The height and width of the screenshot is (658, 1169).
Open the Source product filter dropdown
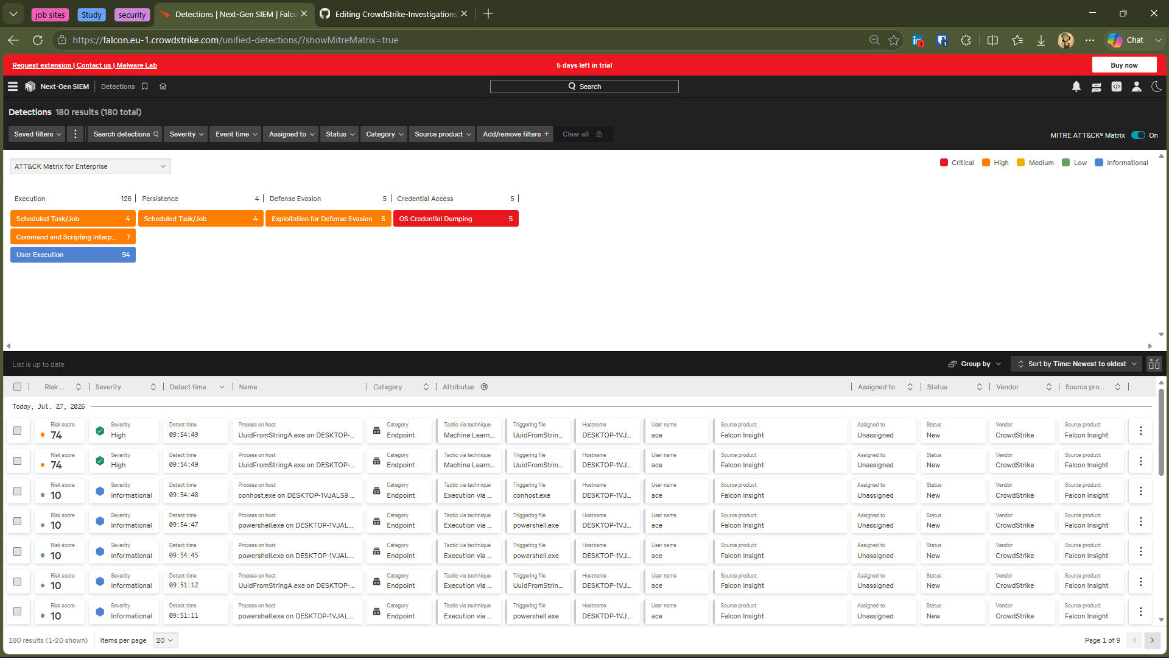(x=443, y=134)
